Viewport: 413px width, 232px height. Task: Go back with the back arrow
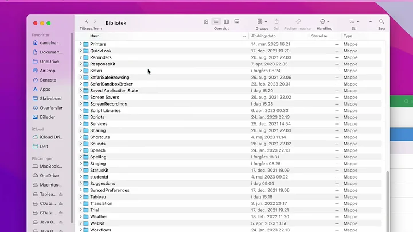87,21
